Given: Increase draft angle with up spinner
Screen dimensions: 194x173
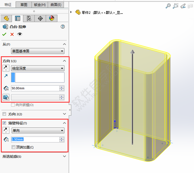Looking at the screenshot, I should (62, 96).
